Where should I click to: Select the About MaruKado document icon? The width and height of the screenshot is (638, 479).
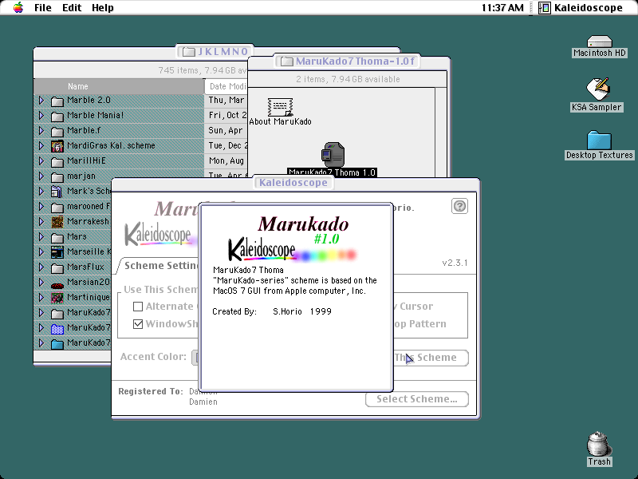[x=280, y=107]
